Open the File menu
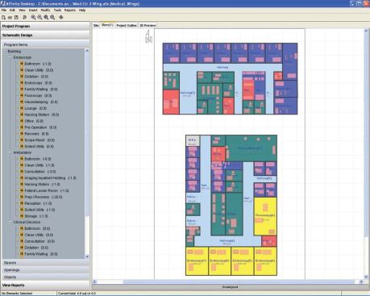This screenshot has height=296, width=370. (4, 10)
